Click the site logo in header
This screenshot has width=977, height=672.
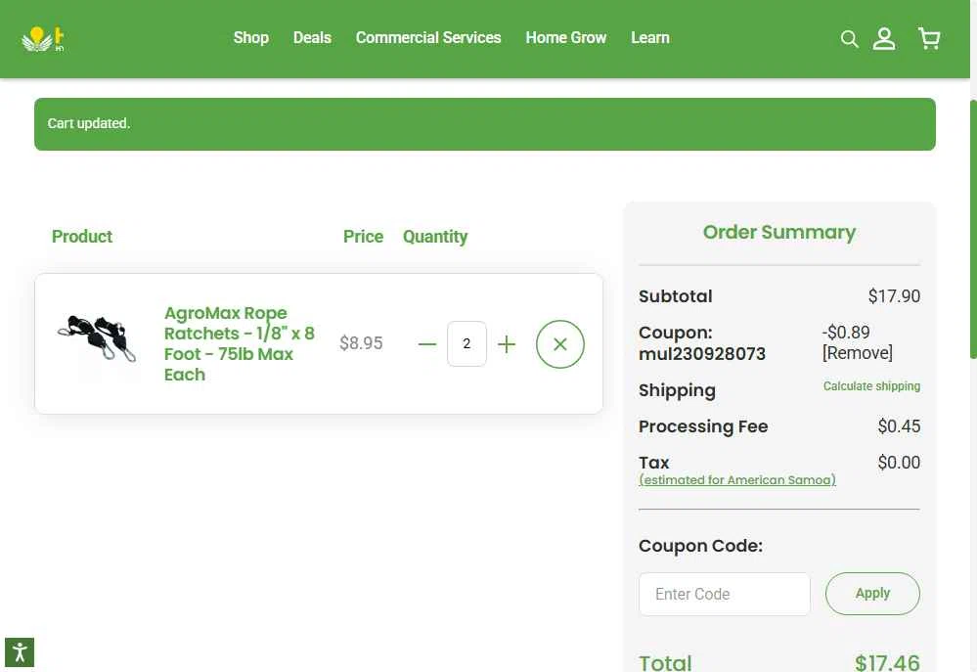coord(43,39)
